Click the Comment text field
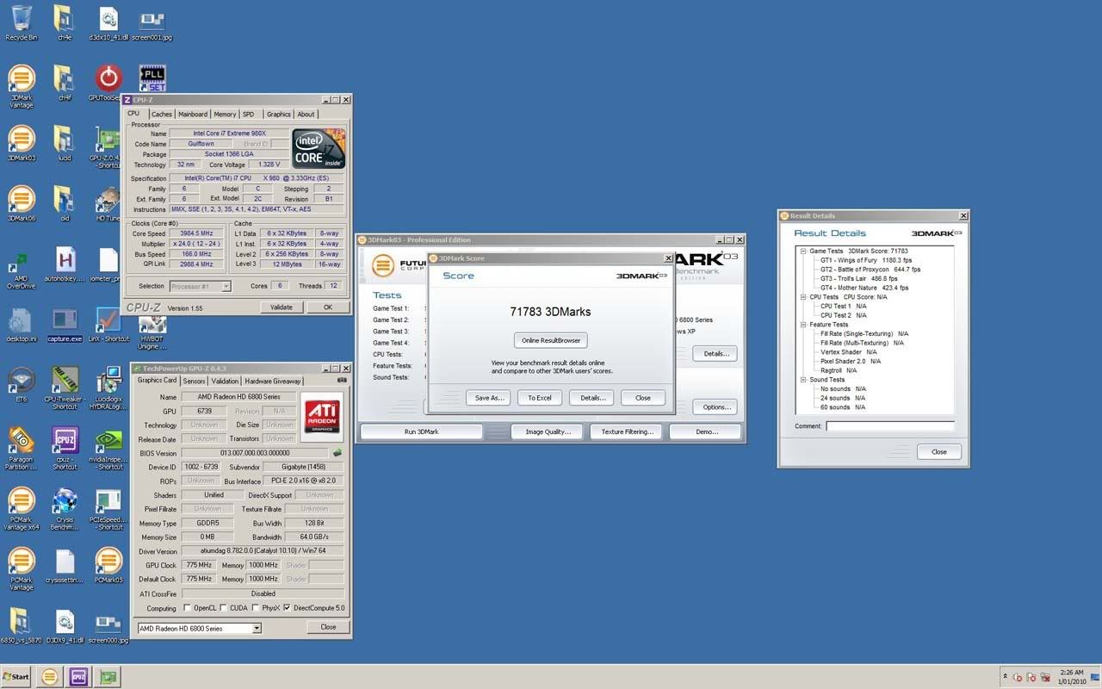The width and height of the screenshot is (1102, 689). 889,426
